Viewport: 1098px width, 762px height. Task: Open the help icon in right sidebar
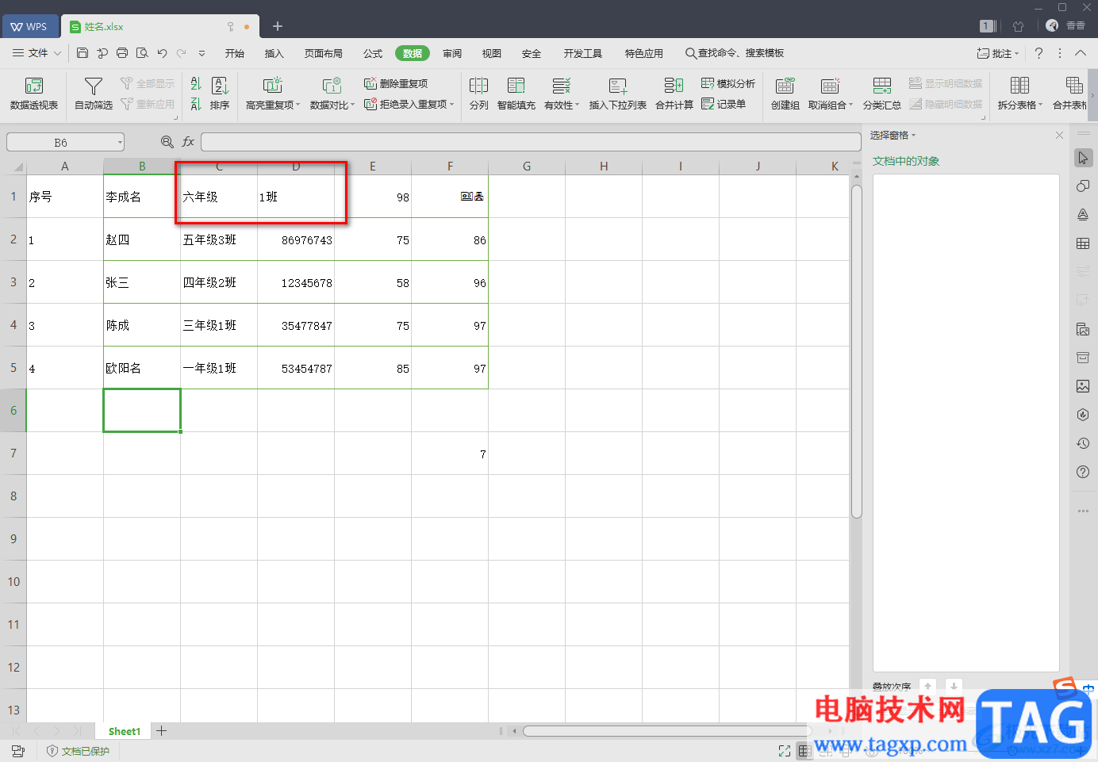pos(1083,472)
